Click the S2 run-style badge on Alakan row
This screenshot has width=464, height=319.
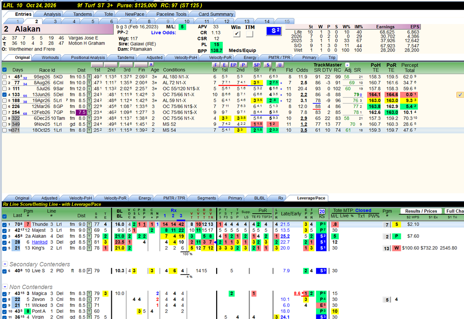322,236
